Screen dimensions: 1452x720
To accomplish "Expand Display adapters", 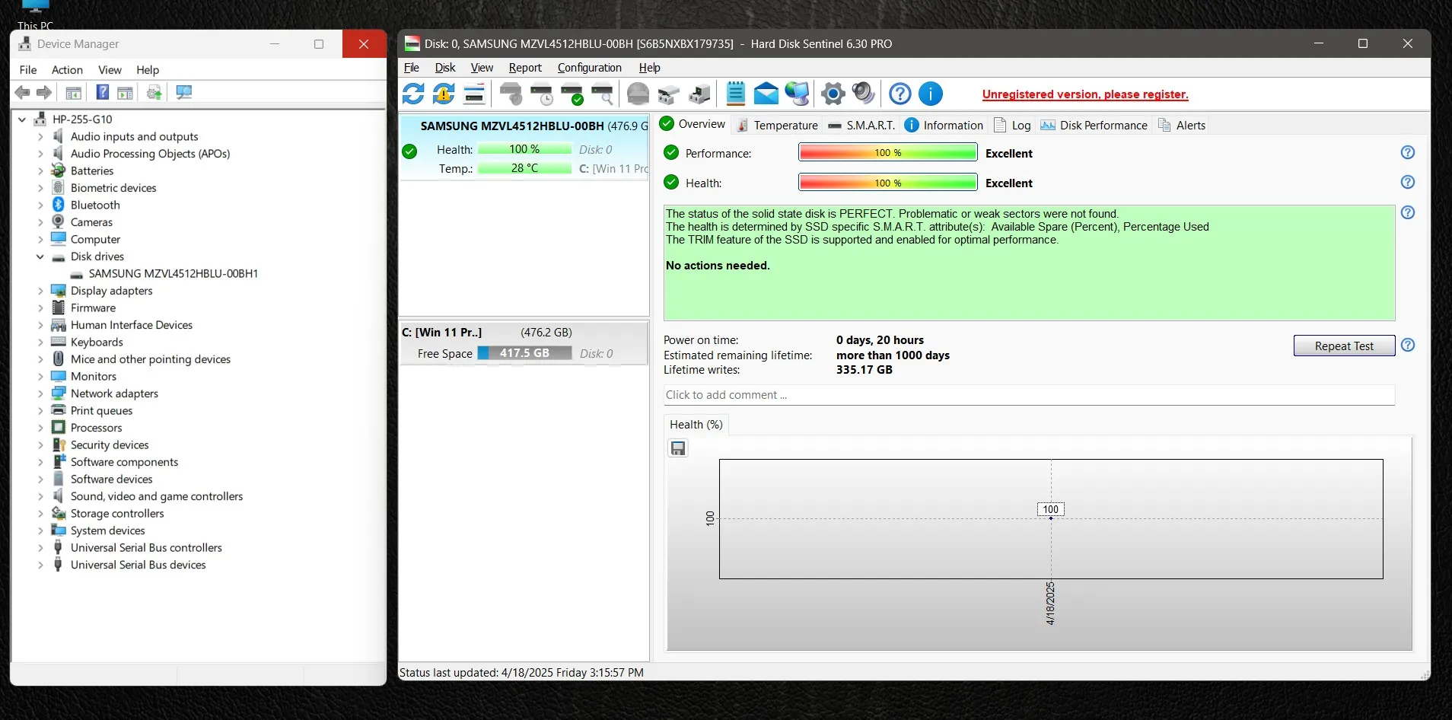I will pos(40,291).
